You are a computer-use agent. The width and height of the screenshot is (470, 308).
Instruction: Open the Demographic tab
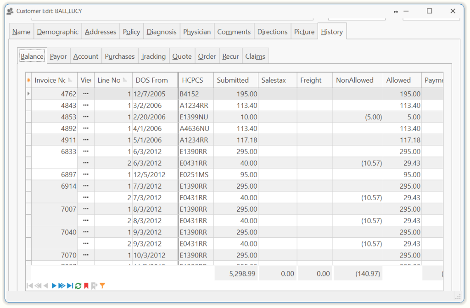[x=57, y=32]
